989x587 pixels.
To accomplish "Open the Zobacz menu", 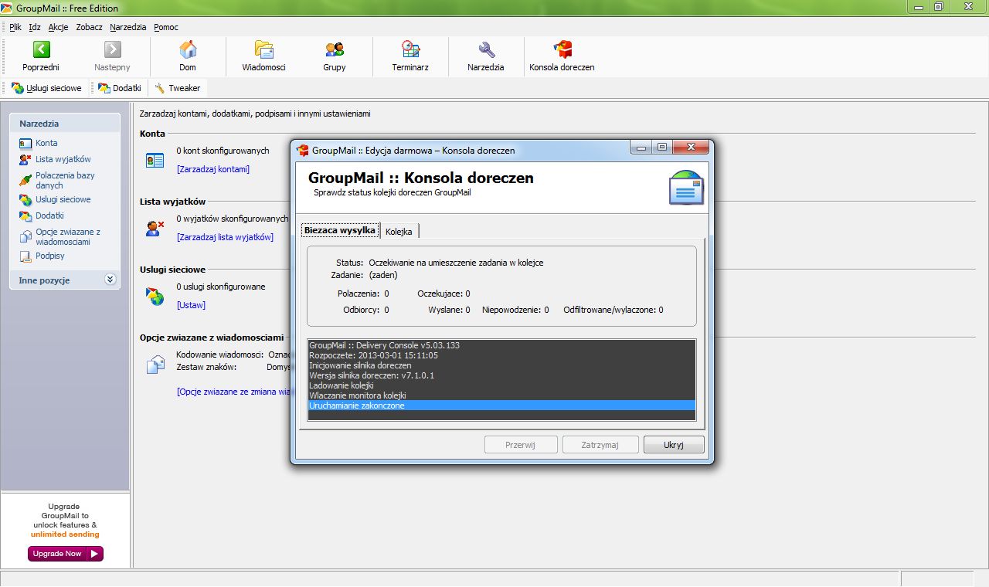I will 89,27.
